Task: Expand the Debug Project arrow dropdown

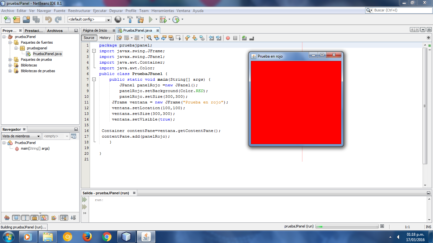Action: [x=169, y=20]
